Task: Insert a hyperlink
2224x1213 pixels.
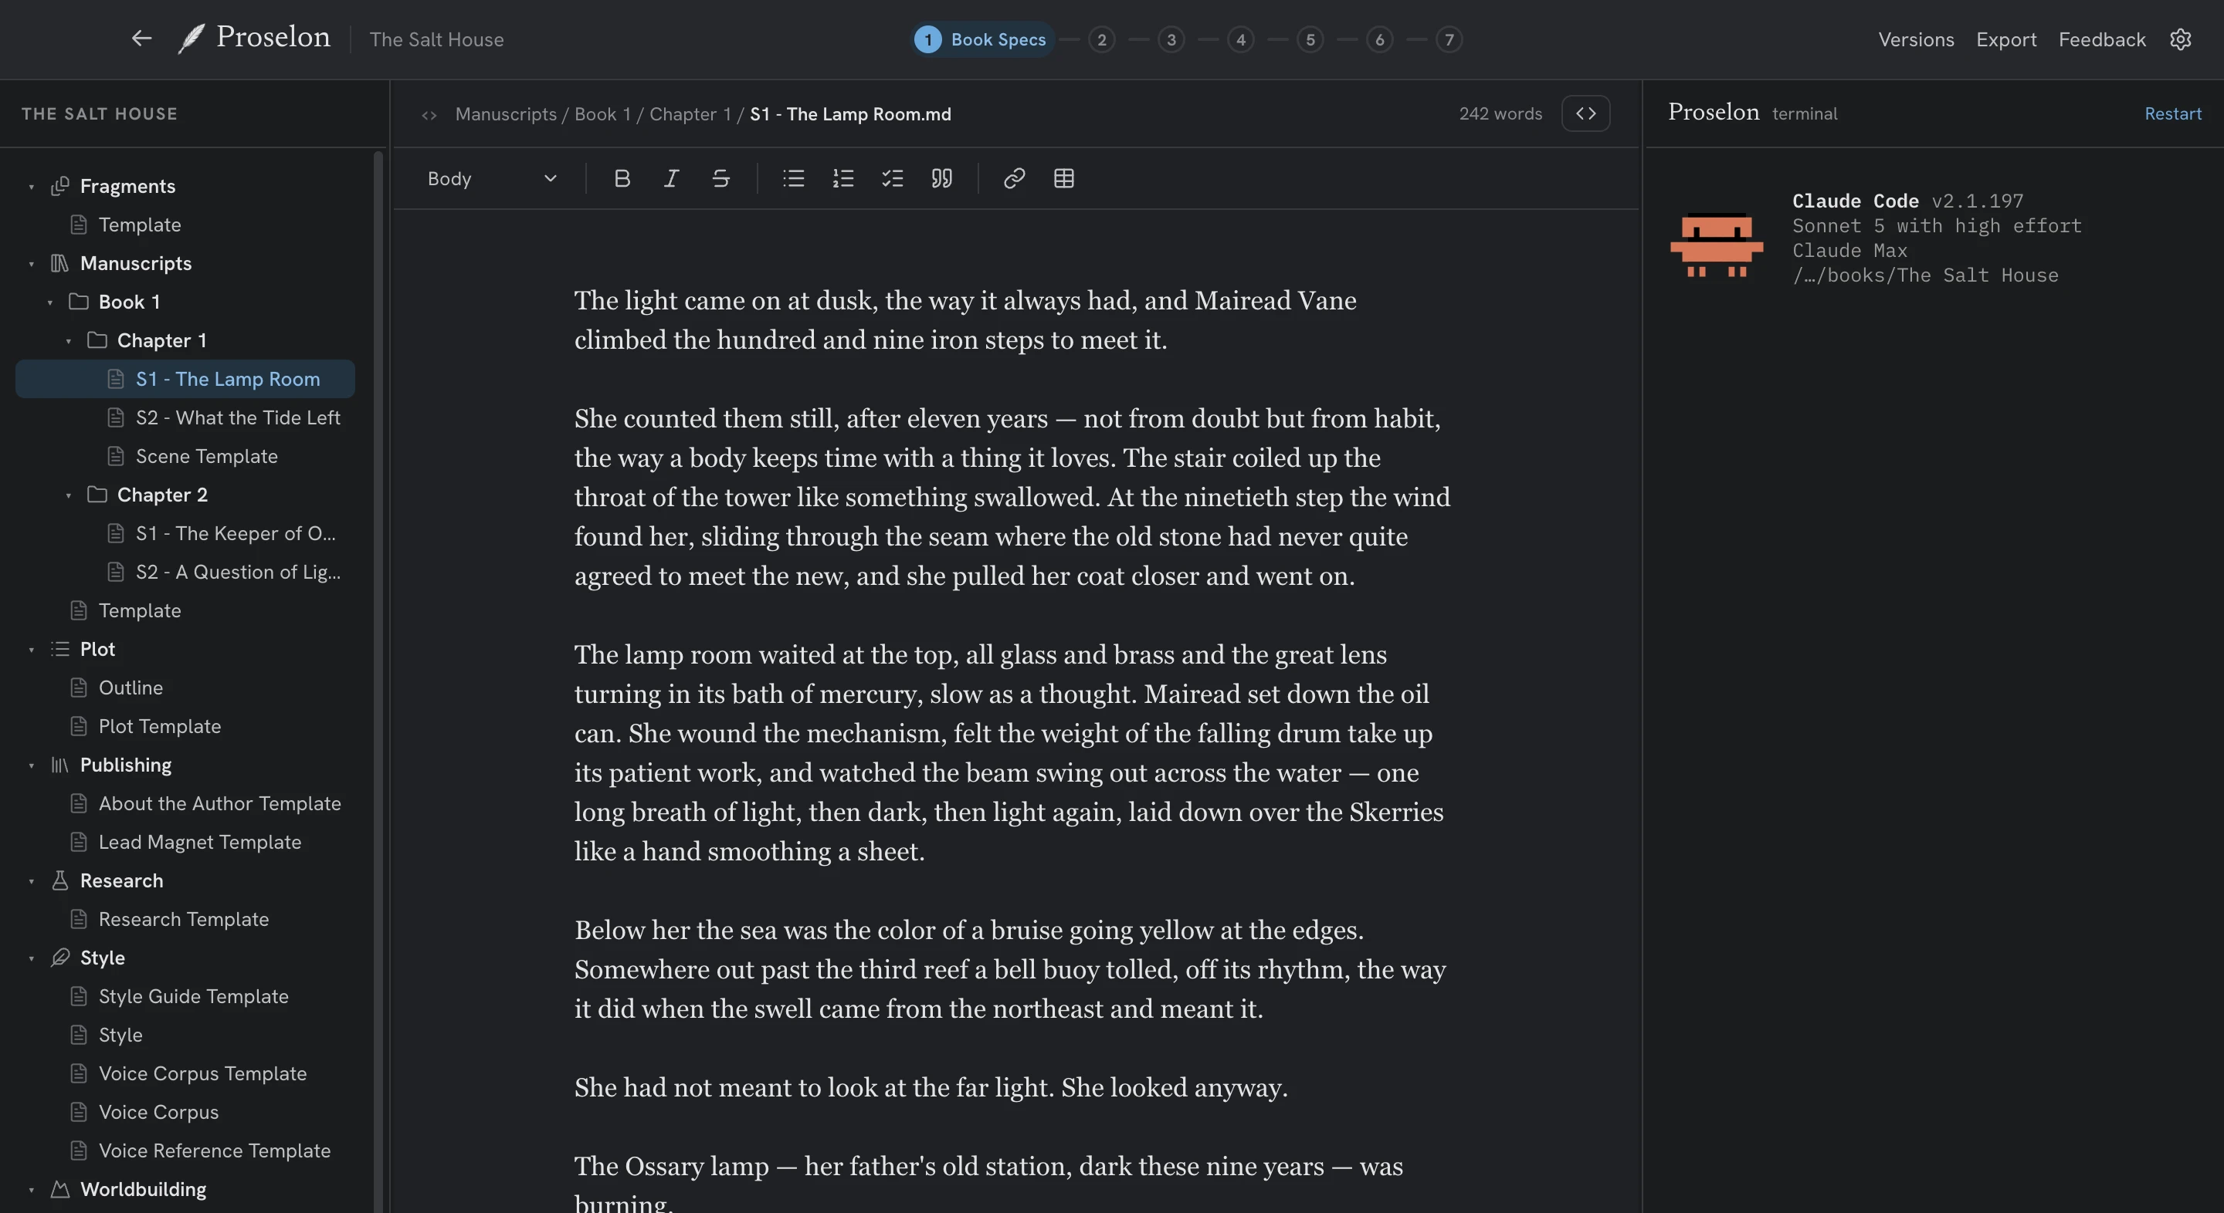Action: click(x=1015, y=178)
